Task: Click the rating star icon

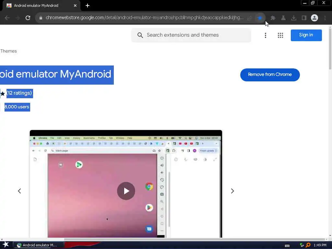Action: pos(3,94)
